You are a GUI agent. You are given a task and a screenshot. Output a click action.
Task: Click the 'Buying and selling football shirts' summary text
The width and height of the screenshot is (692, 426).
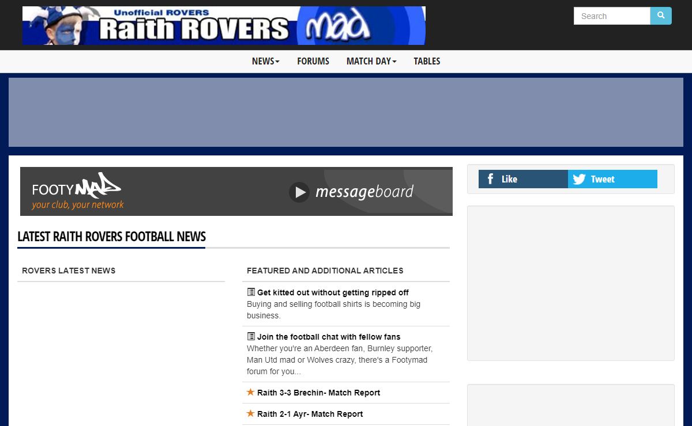click(x=333, y=310)
